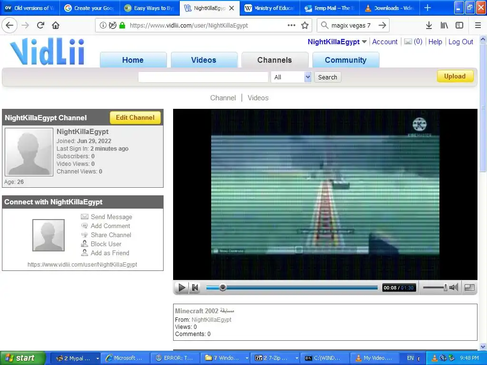Click the channel profile avatar thumbnail

[x=29, y=152]
